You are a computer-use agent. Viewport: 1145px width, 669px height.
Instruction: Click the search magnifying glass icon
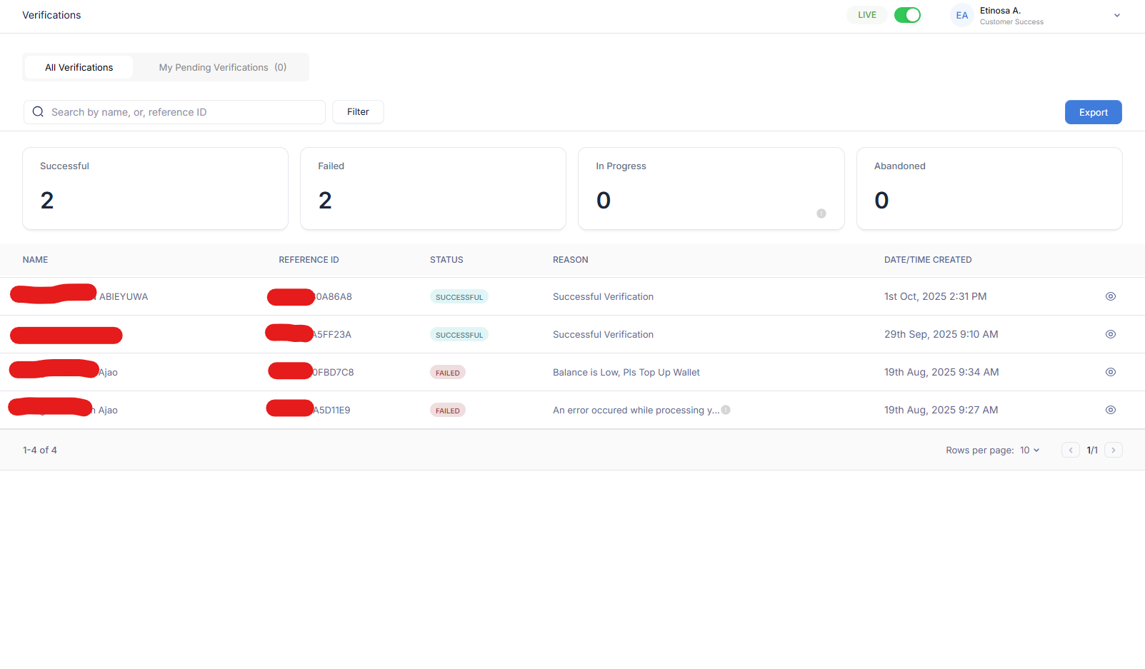[x=38, y=112]
